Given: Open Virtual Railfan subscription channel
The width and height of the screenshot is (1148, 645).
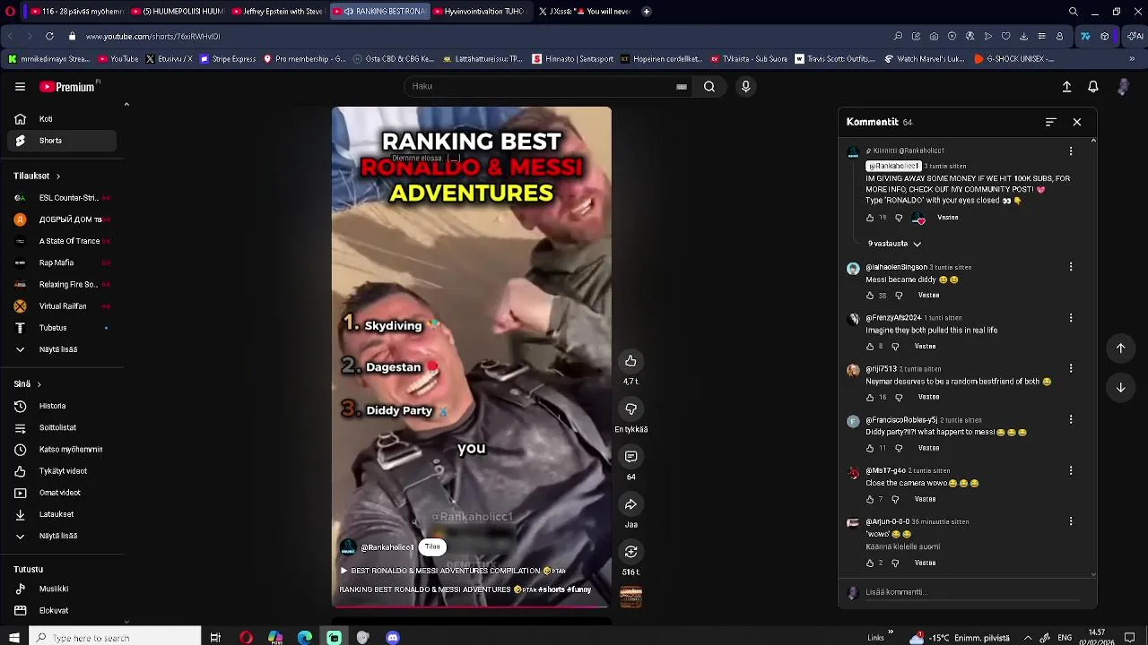Looking at the screenshot, I should coord(62,306).
